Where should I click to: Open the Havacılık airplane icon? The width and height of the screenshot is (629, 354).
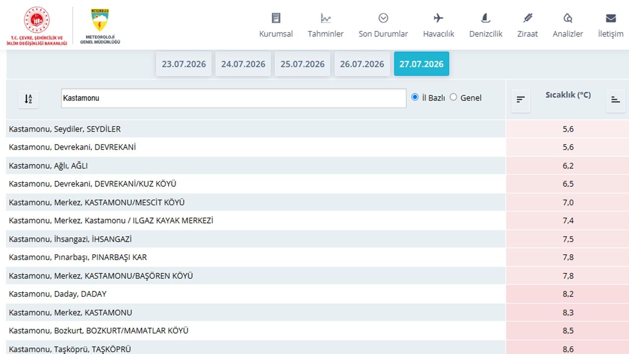(438, 18)
